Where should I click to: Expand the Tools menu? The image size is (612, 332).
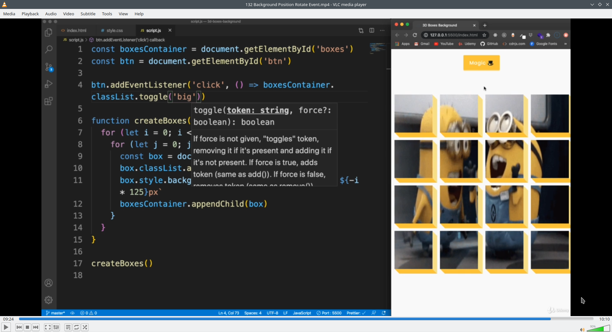(x=107, y=14)
